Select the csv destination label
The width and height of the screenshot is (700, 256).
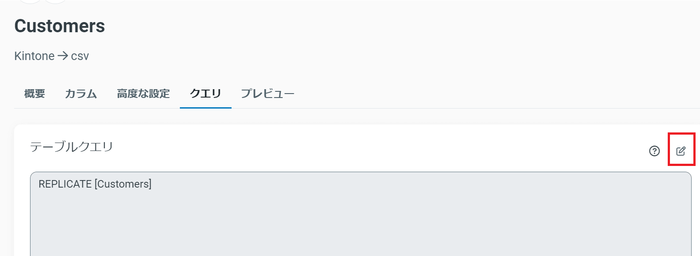pyautogui.click(x=80, y=56)
